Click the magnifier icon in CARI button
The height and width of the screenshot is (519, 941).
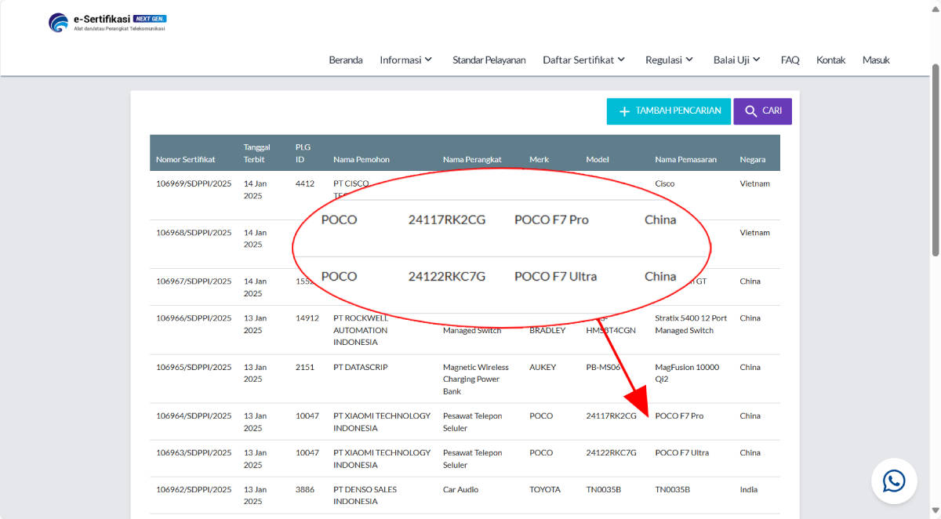pos(751,111)
